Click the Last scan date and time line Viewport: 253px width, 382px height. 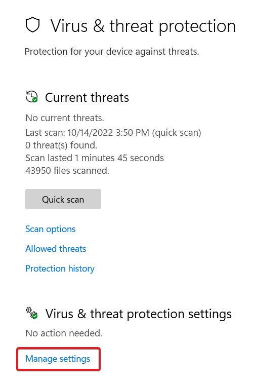(113, 133)
